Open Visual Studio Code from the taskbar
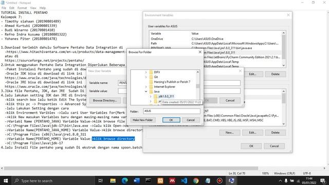329x185 pixels. [x=184, y=180]
